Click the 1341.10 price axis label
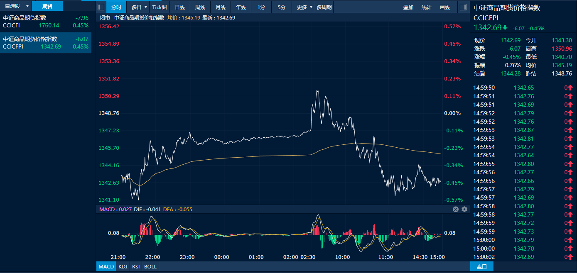Viewport: 577px width, 273px height. pyautogui.click(x=109, y=200)
